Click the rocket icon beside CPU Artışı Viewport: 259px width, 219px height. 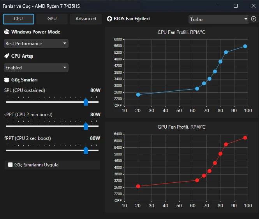coord(7,56)
